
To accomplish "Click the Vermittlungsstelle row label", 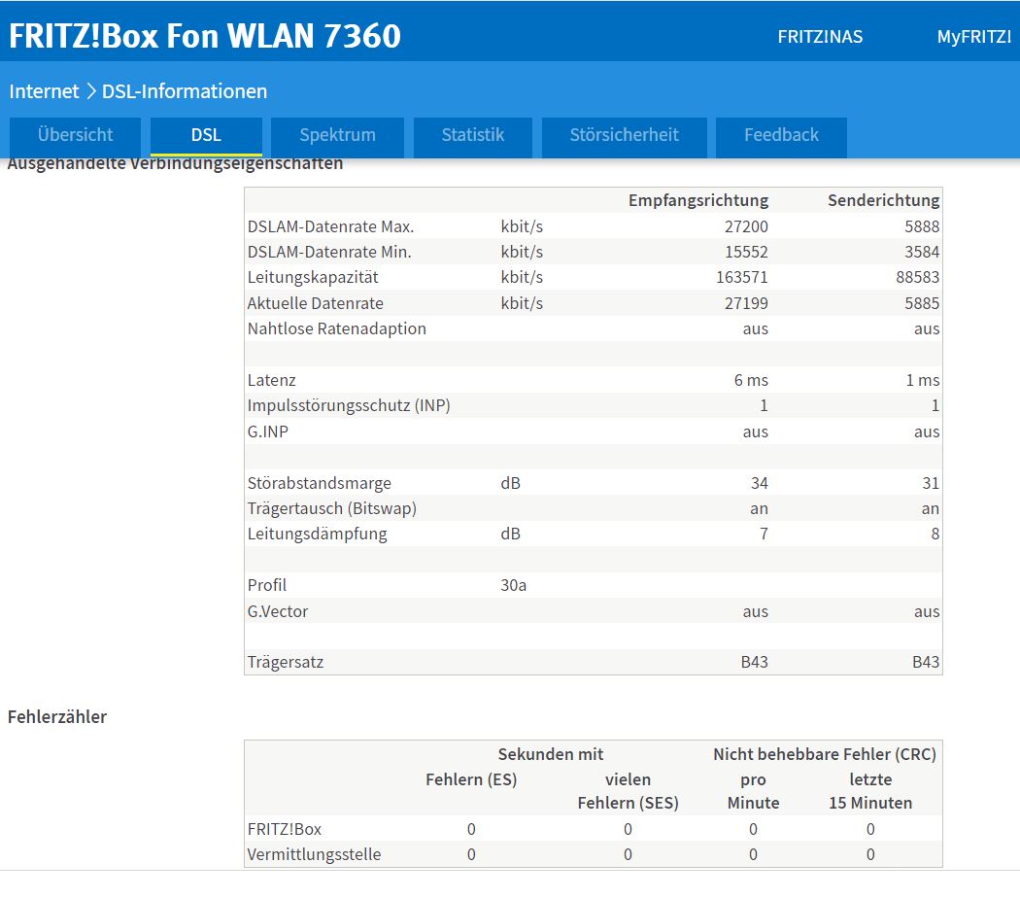I will point(314,854).
